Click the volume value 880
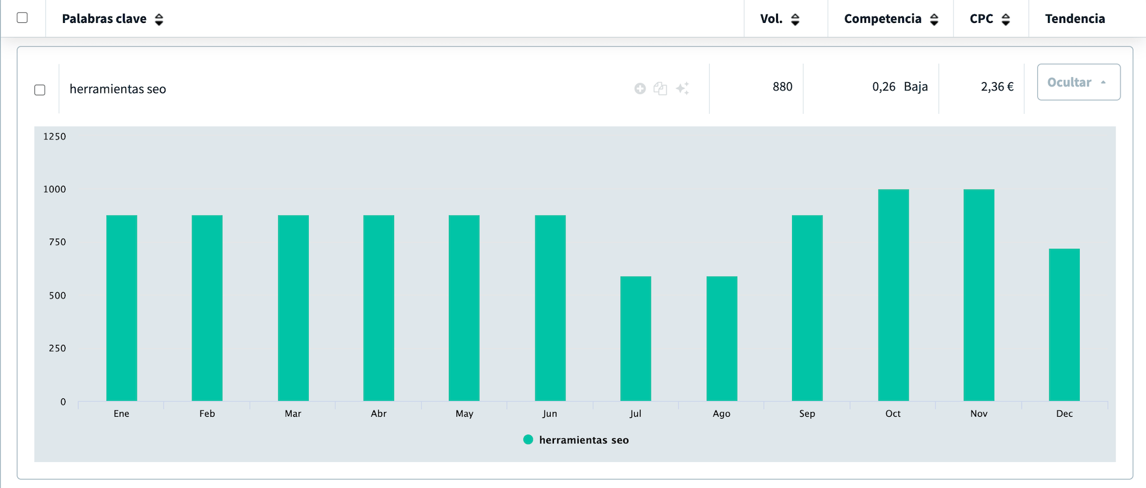This screenshot has height=488, width=1146. [782, 87]
